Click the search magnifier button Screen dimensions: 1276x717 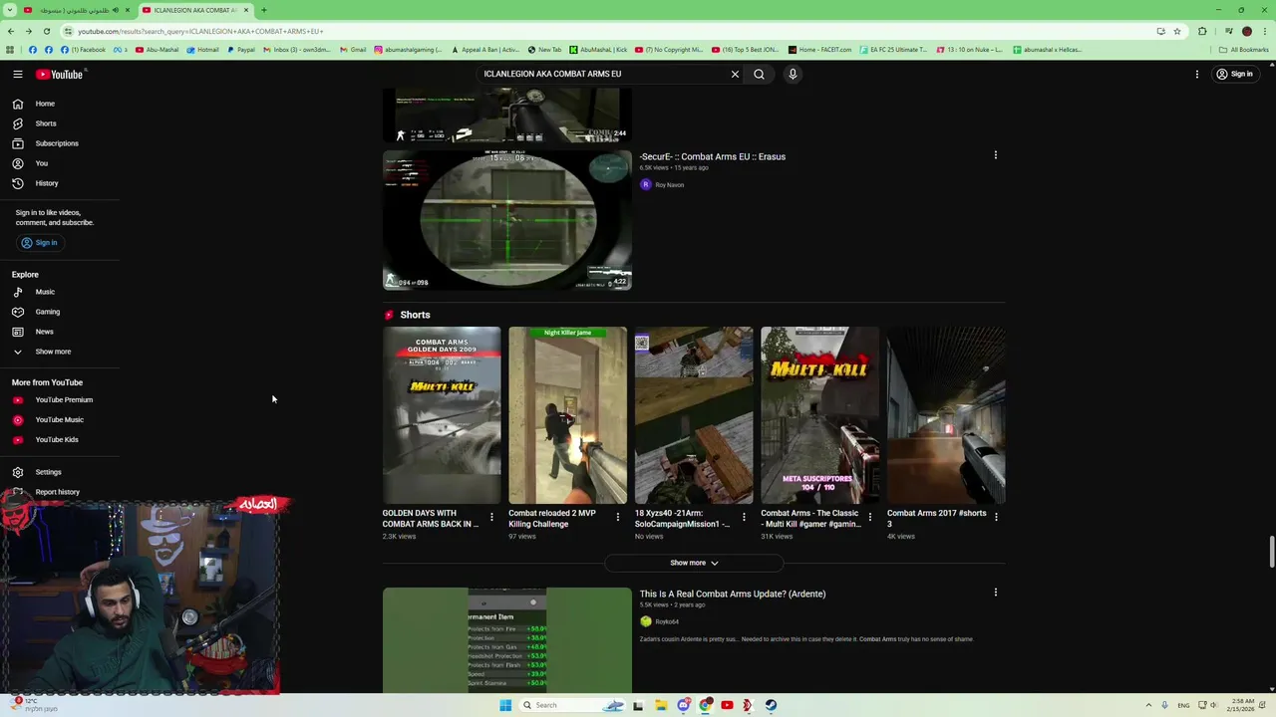759,74
